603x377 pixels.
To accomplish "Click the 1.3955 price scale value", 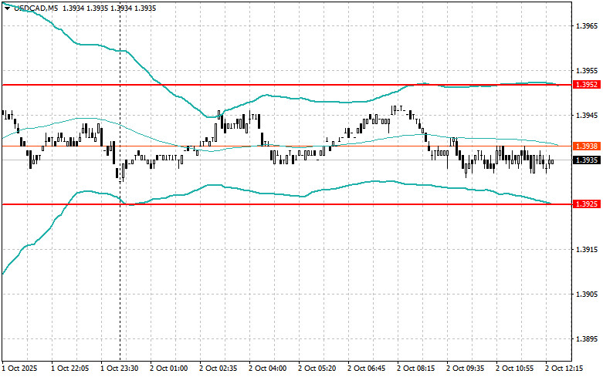I will click(x=587, y=71).
